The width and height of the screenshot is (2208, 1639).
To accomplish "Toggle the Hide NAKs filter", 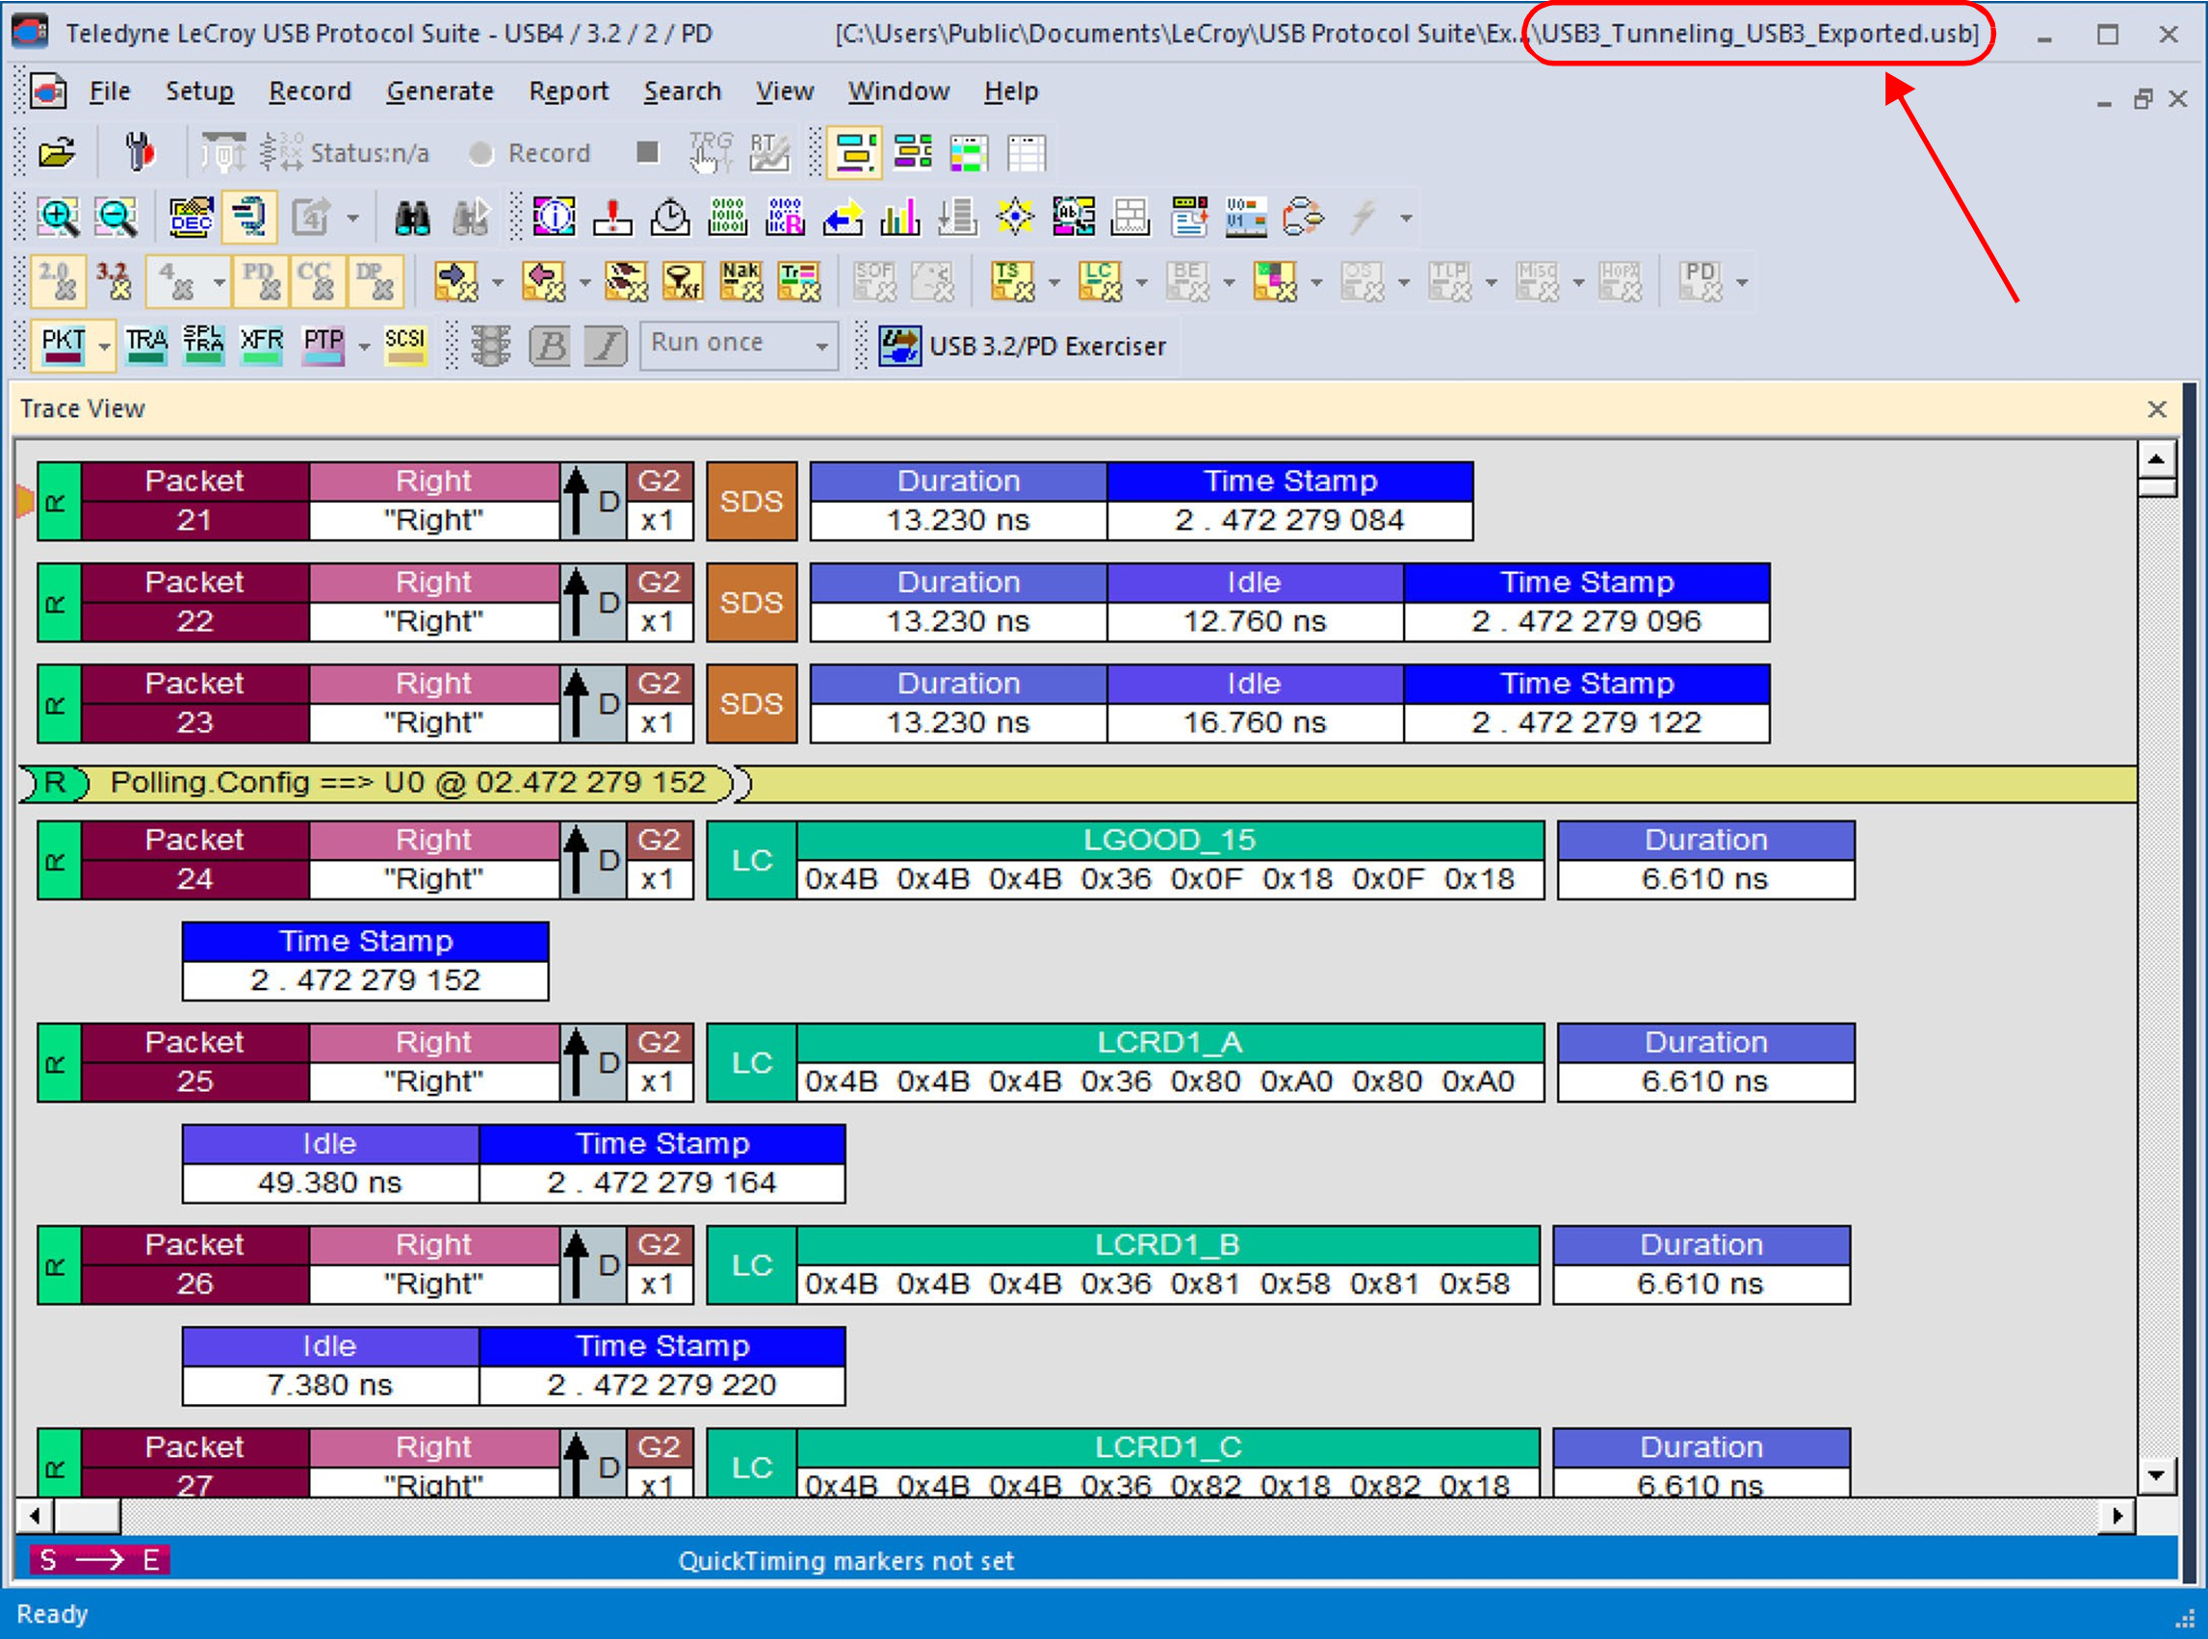I will 740,282.
